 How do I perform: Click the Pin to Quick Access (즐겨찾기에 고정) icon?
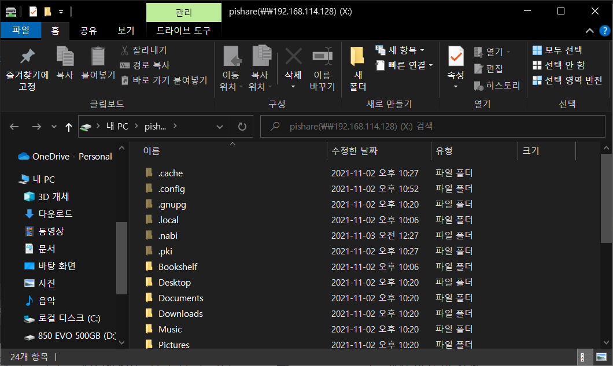(27, 69)
